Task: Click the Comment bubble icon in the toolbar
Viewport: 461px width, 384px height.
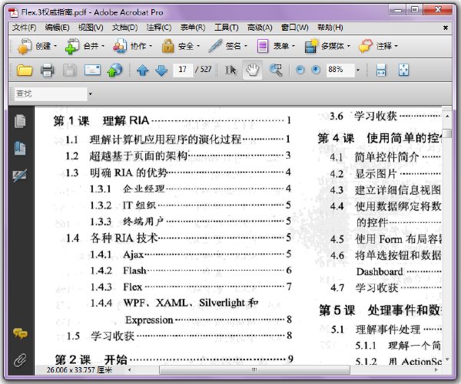Action: 366,46
